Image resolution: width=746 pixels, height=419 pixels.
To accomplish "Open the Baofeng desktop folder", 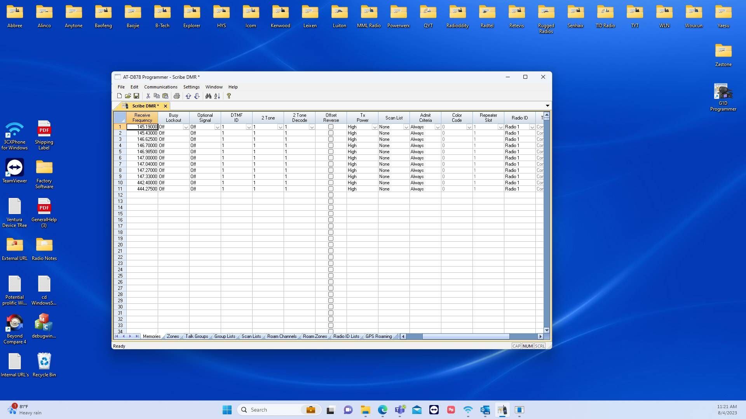I will [x=103, y=17].
